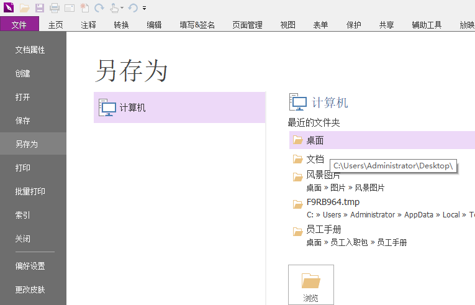
Task: Switch to the 填写&签名 tab
Action: coord(197,25)
